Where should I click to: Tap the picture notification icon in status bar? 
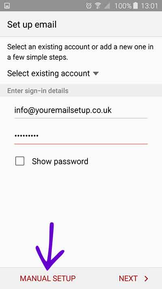point(6,6)
